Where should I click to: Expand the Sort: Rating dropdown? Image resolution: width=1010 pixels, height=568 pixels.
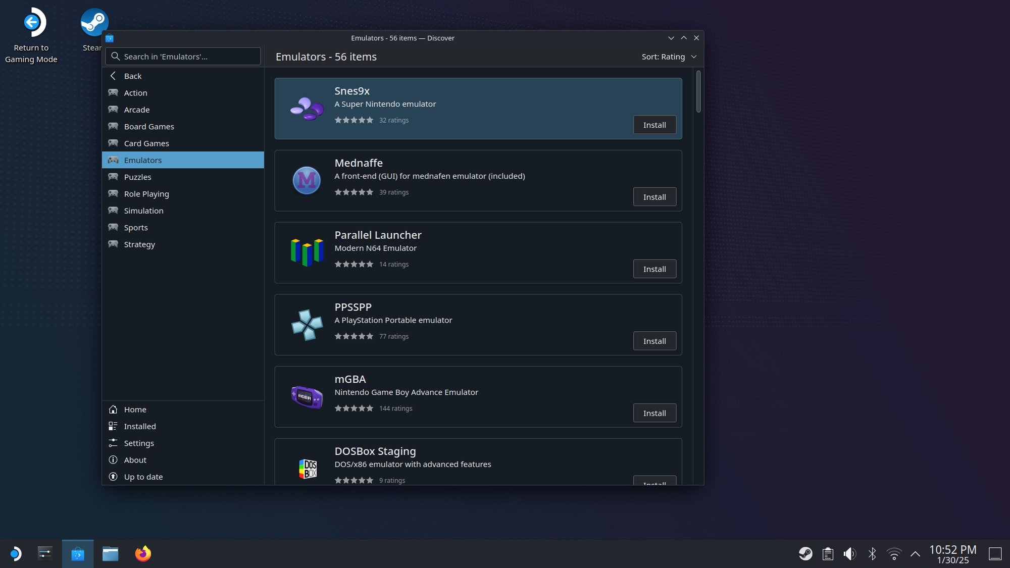click(x=669, y=57)
